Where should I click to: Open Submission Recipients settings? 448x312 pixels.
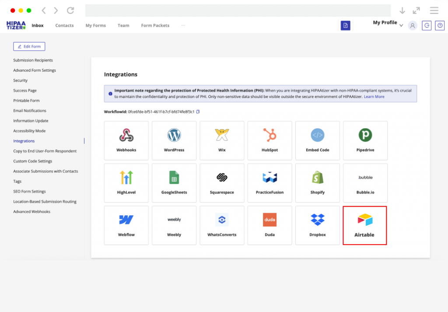tap(33, 60)
